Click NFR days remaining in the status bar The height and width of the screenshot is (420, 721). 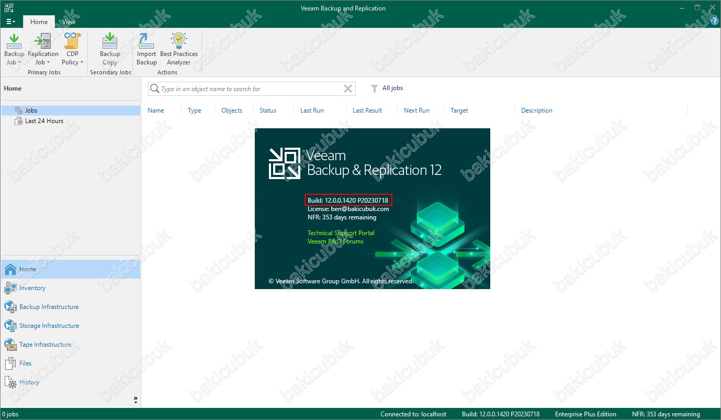pyautogui.click(x=666, y=414)
